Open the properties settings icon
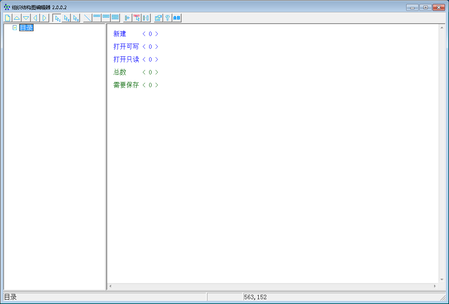The height and width of the screenshot is (304, 449). click(158, 18)
